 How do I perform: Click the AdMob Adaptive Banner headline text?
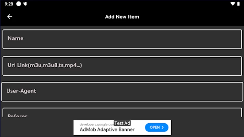(107, 129)
